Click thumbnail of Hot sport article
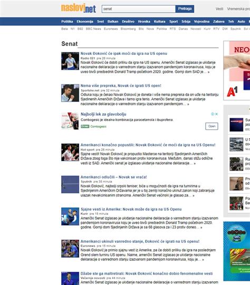The width and height of the screenshot is (250, 285). point(70,153)
